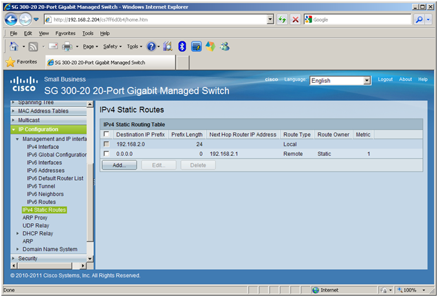Click the browser Back arrow button

(x=11, y=19)
